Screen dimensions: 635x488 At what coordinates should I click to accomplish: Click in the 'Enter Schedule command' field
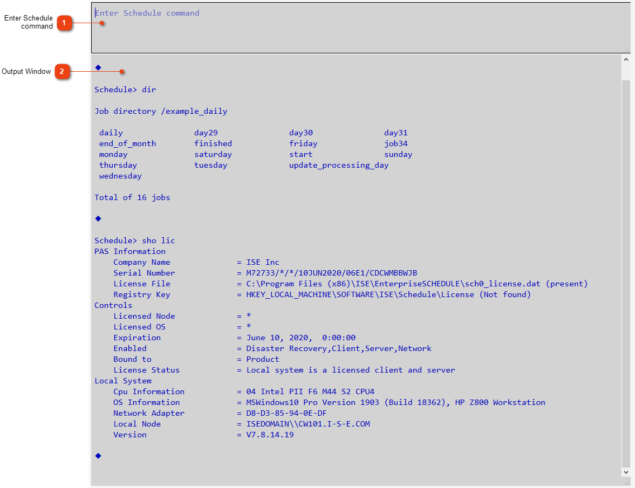356,27
